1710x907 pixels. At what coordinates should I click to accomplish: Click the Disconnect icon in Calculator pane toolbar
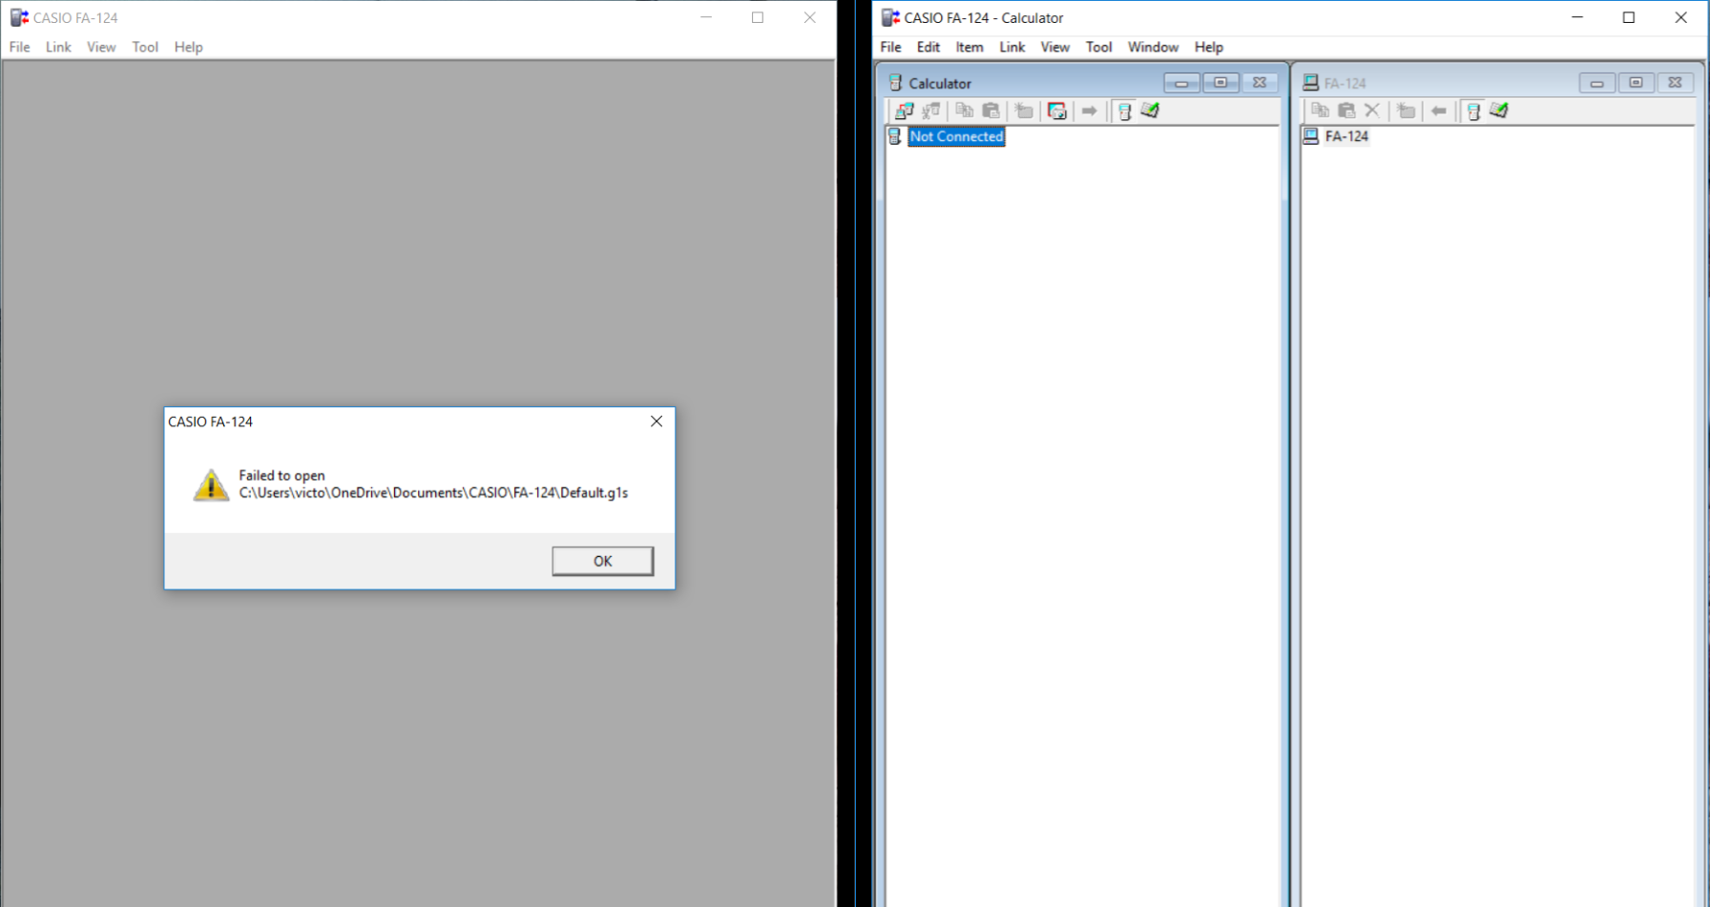pos(931,112)
